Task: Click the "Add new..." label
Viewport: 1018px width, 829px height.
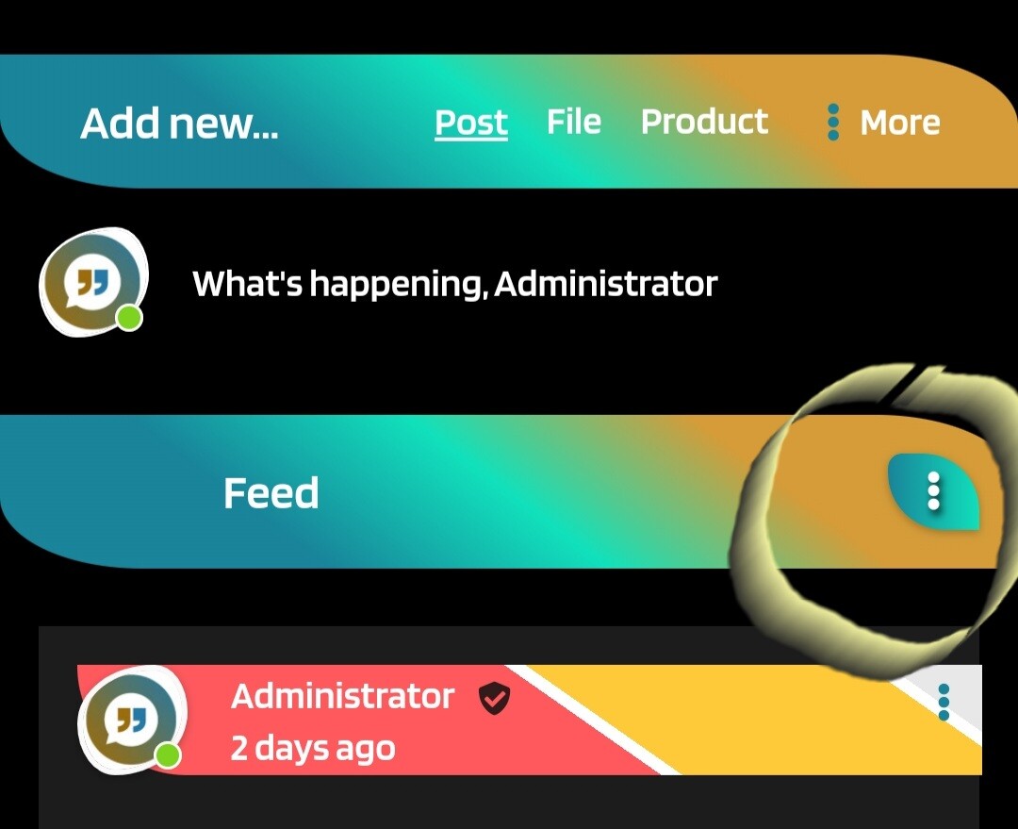Action: (179, 123)
